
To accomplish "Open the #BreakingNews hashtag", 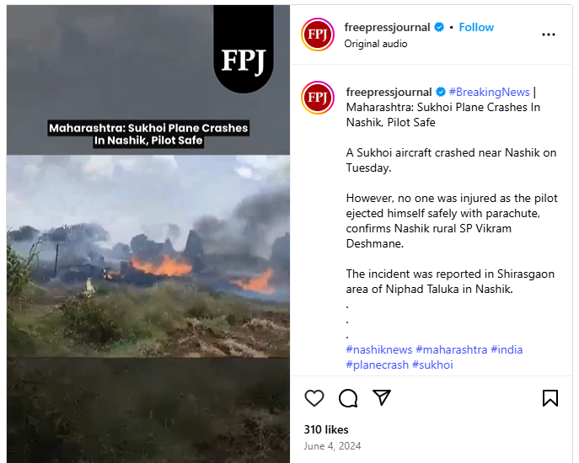I will (490, 92).
